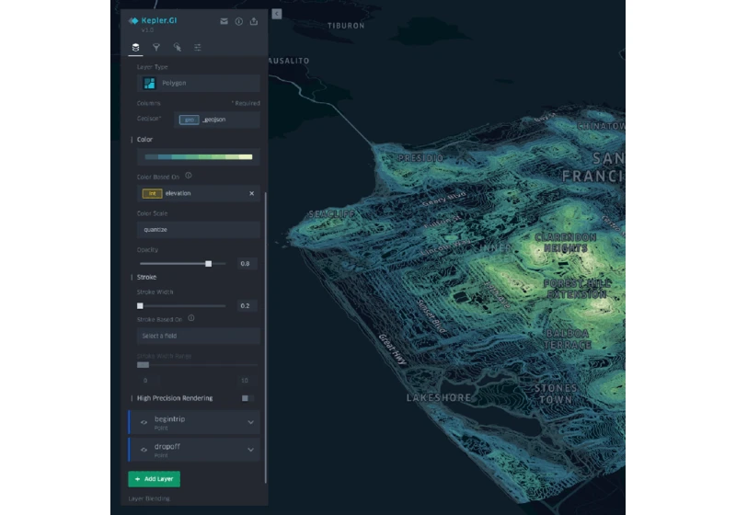Click the FOREST HILL EXTENSION map label
Image resolution: width=736 pixels, height=515 pixels.
click(577, 289)
